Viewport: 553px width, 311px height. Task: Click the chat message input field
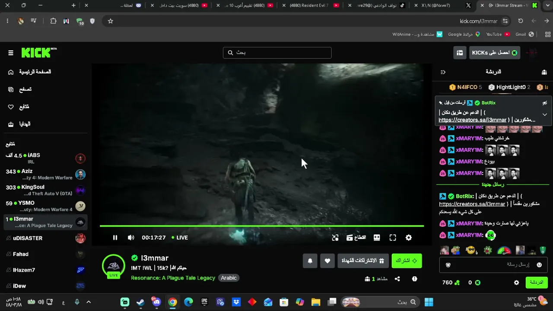(494, 265)
